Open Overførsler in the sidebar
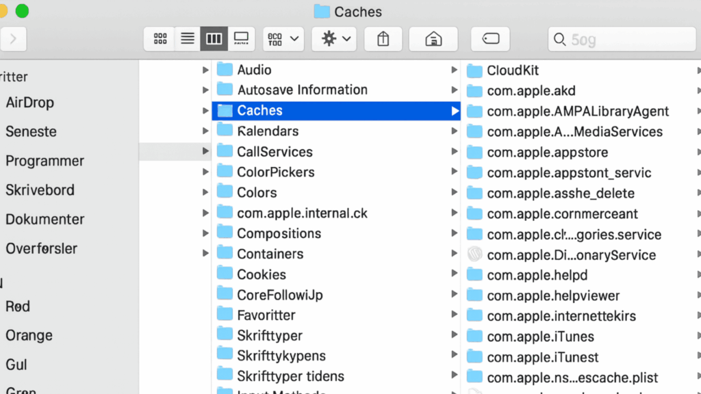The height and width of the screenshot is (394, 701). coord(42,248)
